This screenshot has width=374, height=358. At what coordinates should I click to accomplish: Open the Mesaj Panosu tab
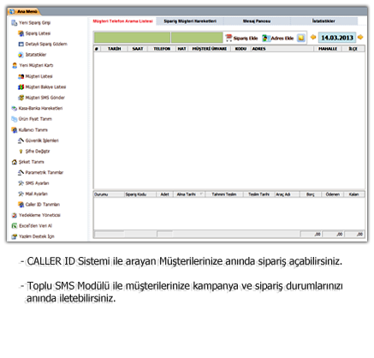click(257, 21)
